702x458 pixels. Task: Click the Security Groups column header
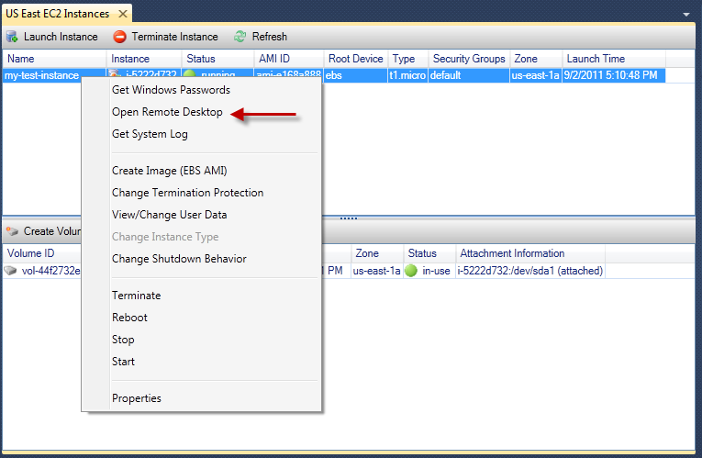(x=468, y=59)
